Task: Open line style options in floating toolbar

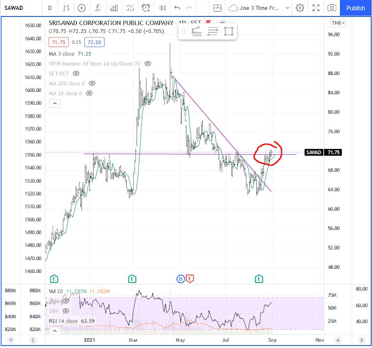Action: tap(212, 31)
